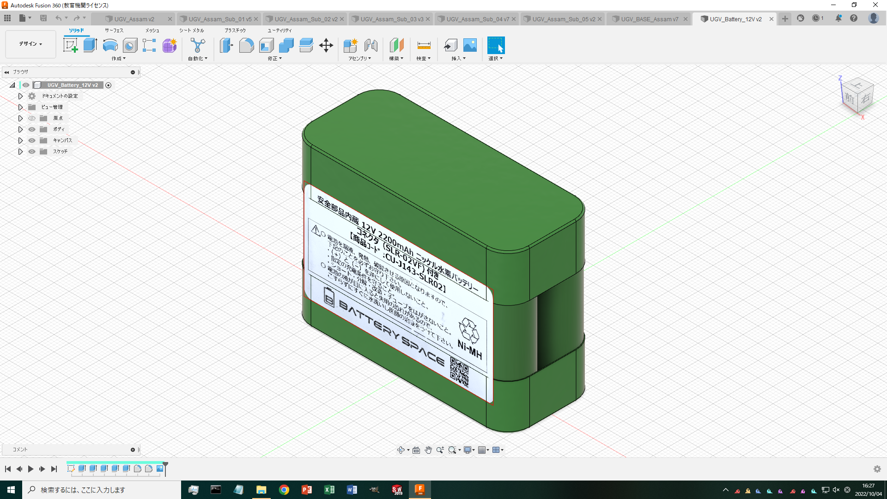Screen dimensions: 887x499
Task: Switch to the メッシュ tab
Action: tap(152, 30)
